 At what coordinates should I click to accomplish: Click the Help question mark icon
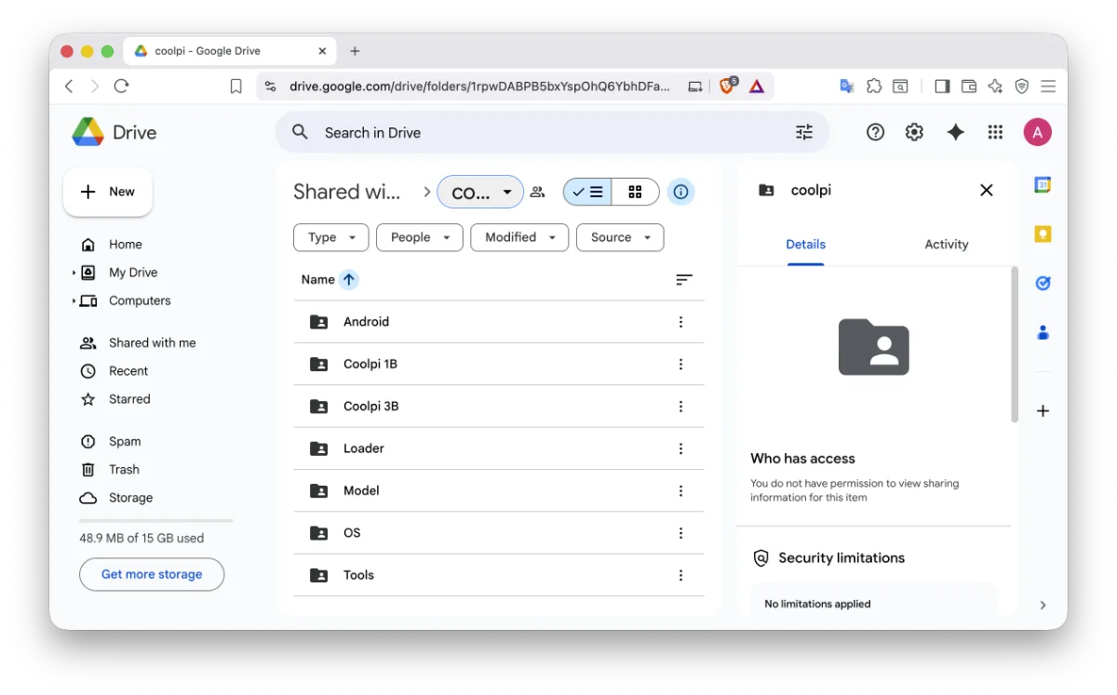tap(875, 133)
